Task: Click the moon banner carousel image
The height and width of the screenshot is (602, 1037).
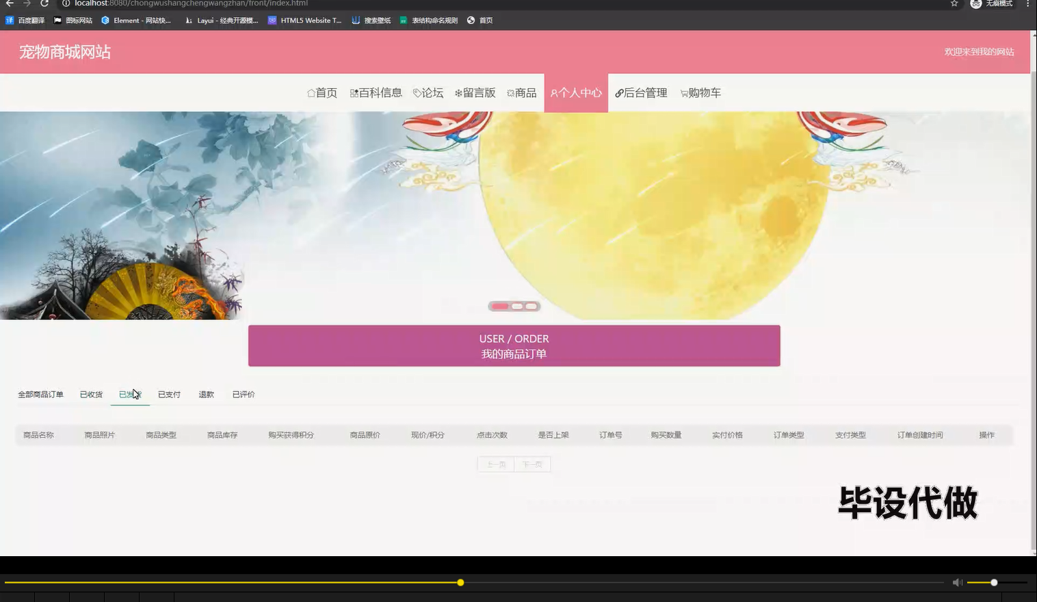Action: pyautogui.click(x=514, y=215)
